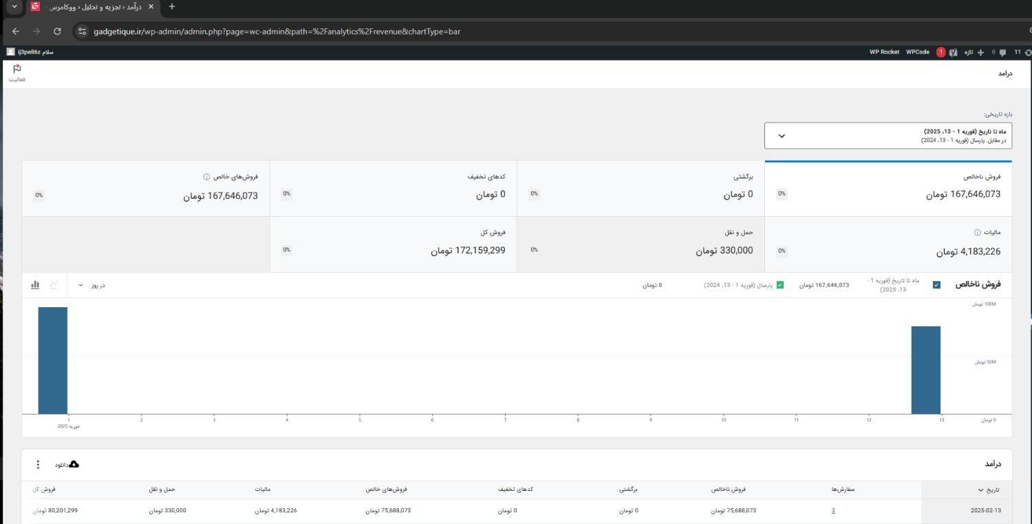Sort by فروش کل table column header
The width and height of the screenshot is (1032, 524).
tap(44, 490)
